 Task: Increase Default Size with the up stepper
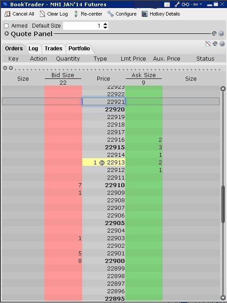[105, 24]
